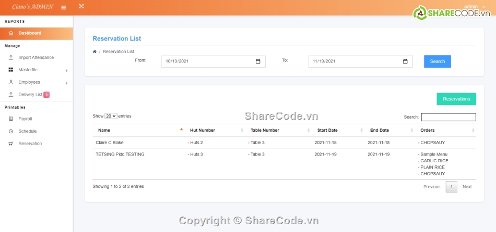The width and height of the screenshot is (496, 232).
Task: Open the admin user dropdown
Action: pos(475,7)
